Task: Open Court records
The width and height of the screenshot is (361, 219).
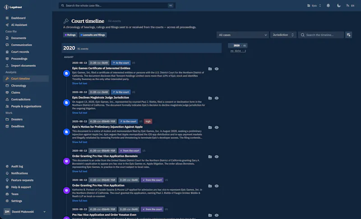Action: point(20,52)
